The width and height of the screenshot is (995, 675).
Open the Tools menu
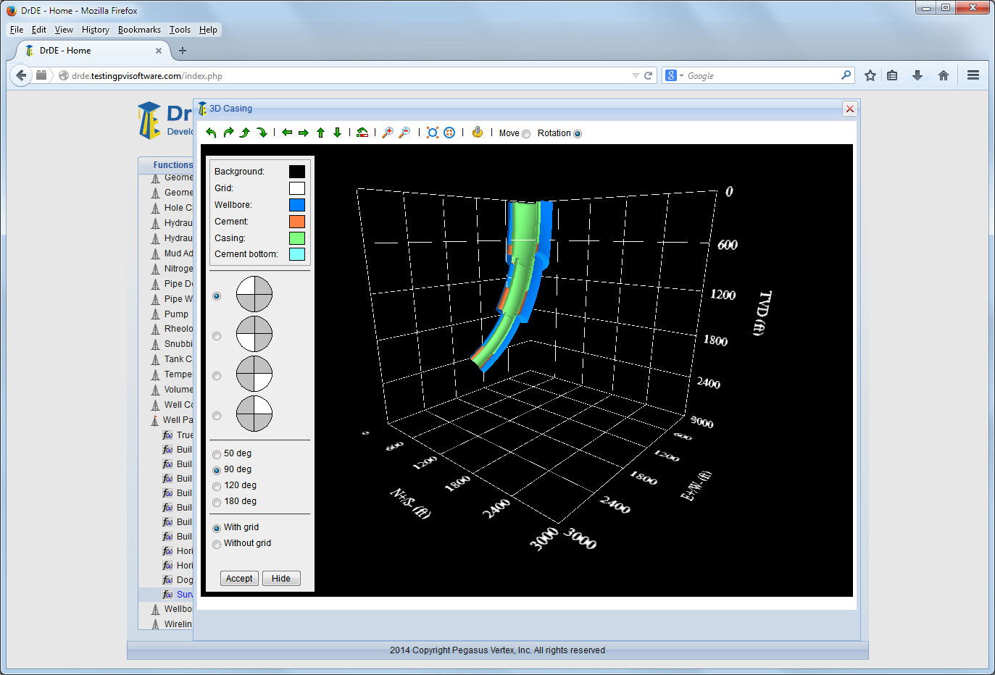tap(180, 30)
